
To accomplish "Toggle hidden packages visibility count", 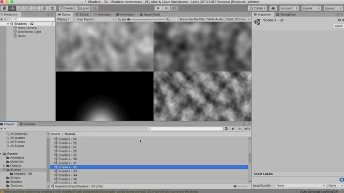I will [x=247, y=129].
